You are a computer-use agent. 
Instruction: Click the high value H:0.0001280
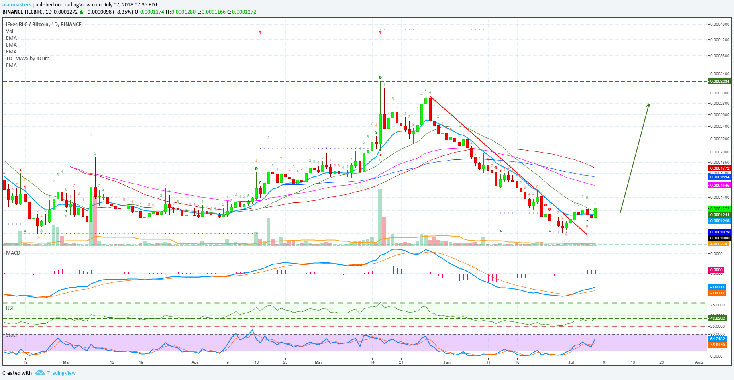pyautogui.click(x=181, y=12)
